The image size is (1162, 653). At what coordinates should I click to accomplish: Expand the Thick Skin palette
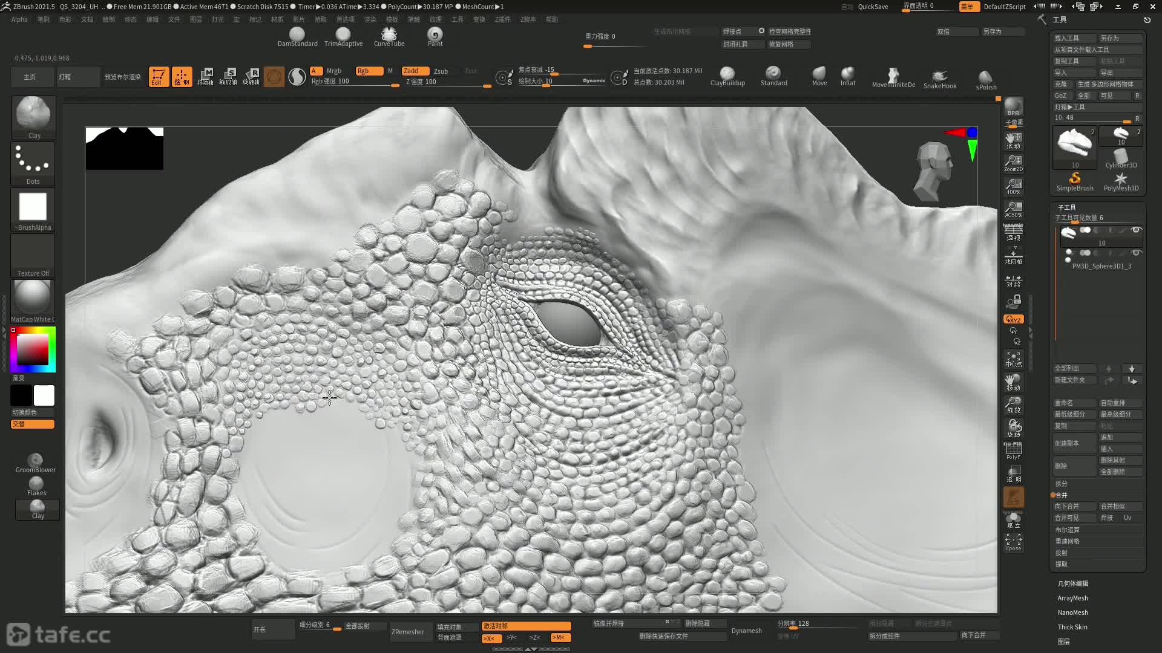pos(1072,627)
